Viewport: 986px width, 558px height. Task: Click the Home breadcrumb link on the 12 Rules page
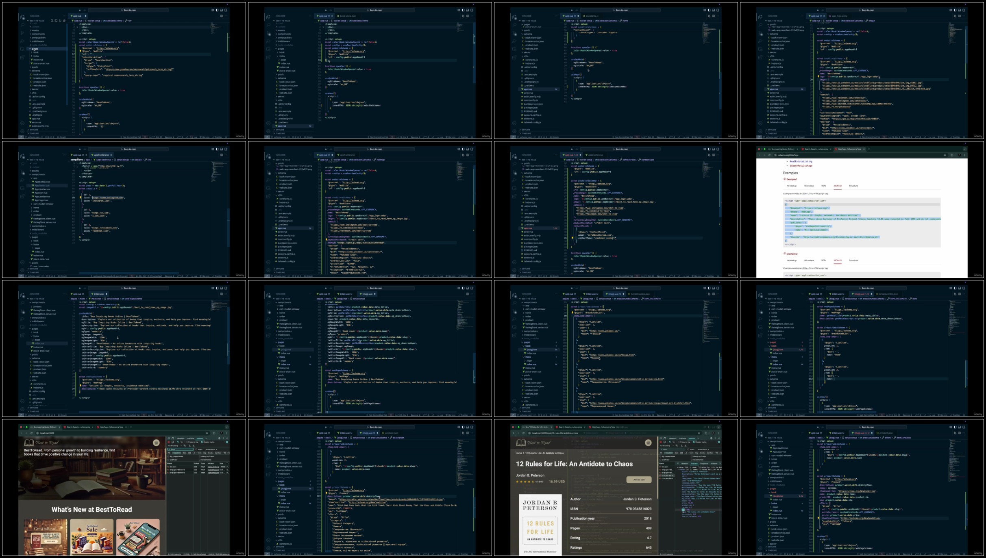tap(519, 453)
